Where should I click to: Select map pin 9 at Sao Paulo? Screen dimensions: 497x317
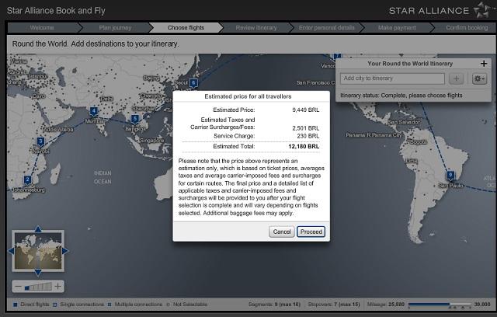[450, 176]
